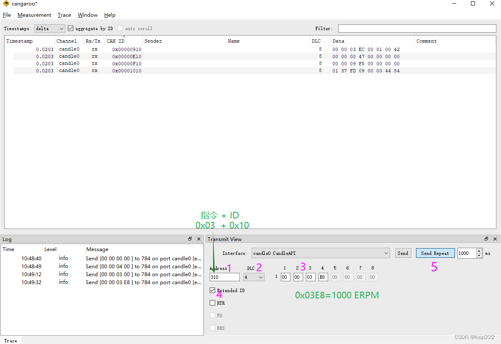The width and height of the screenshot is (501, 344).
Task: Close the Log panel
Action: coord(199,239)
